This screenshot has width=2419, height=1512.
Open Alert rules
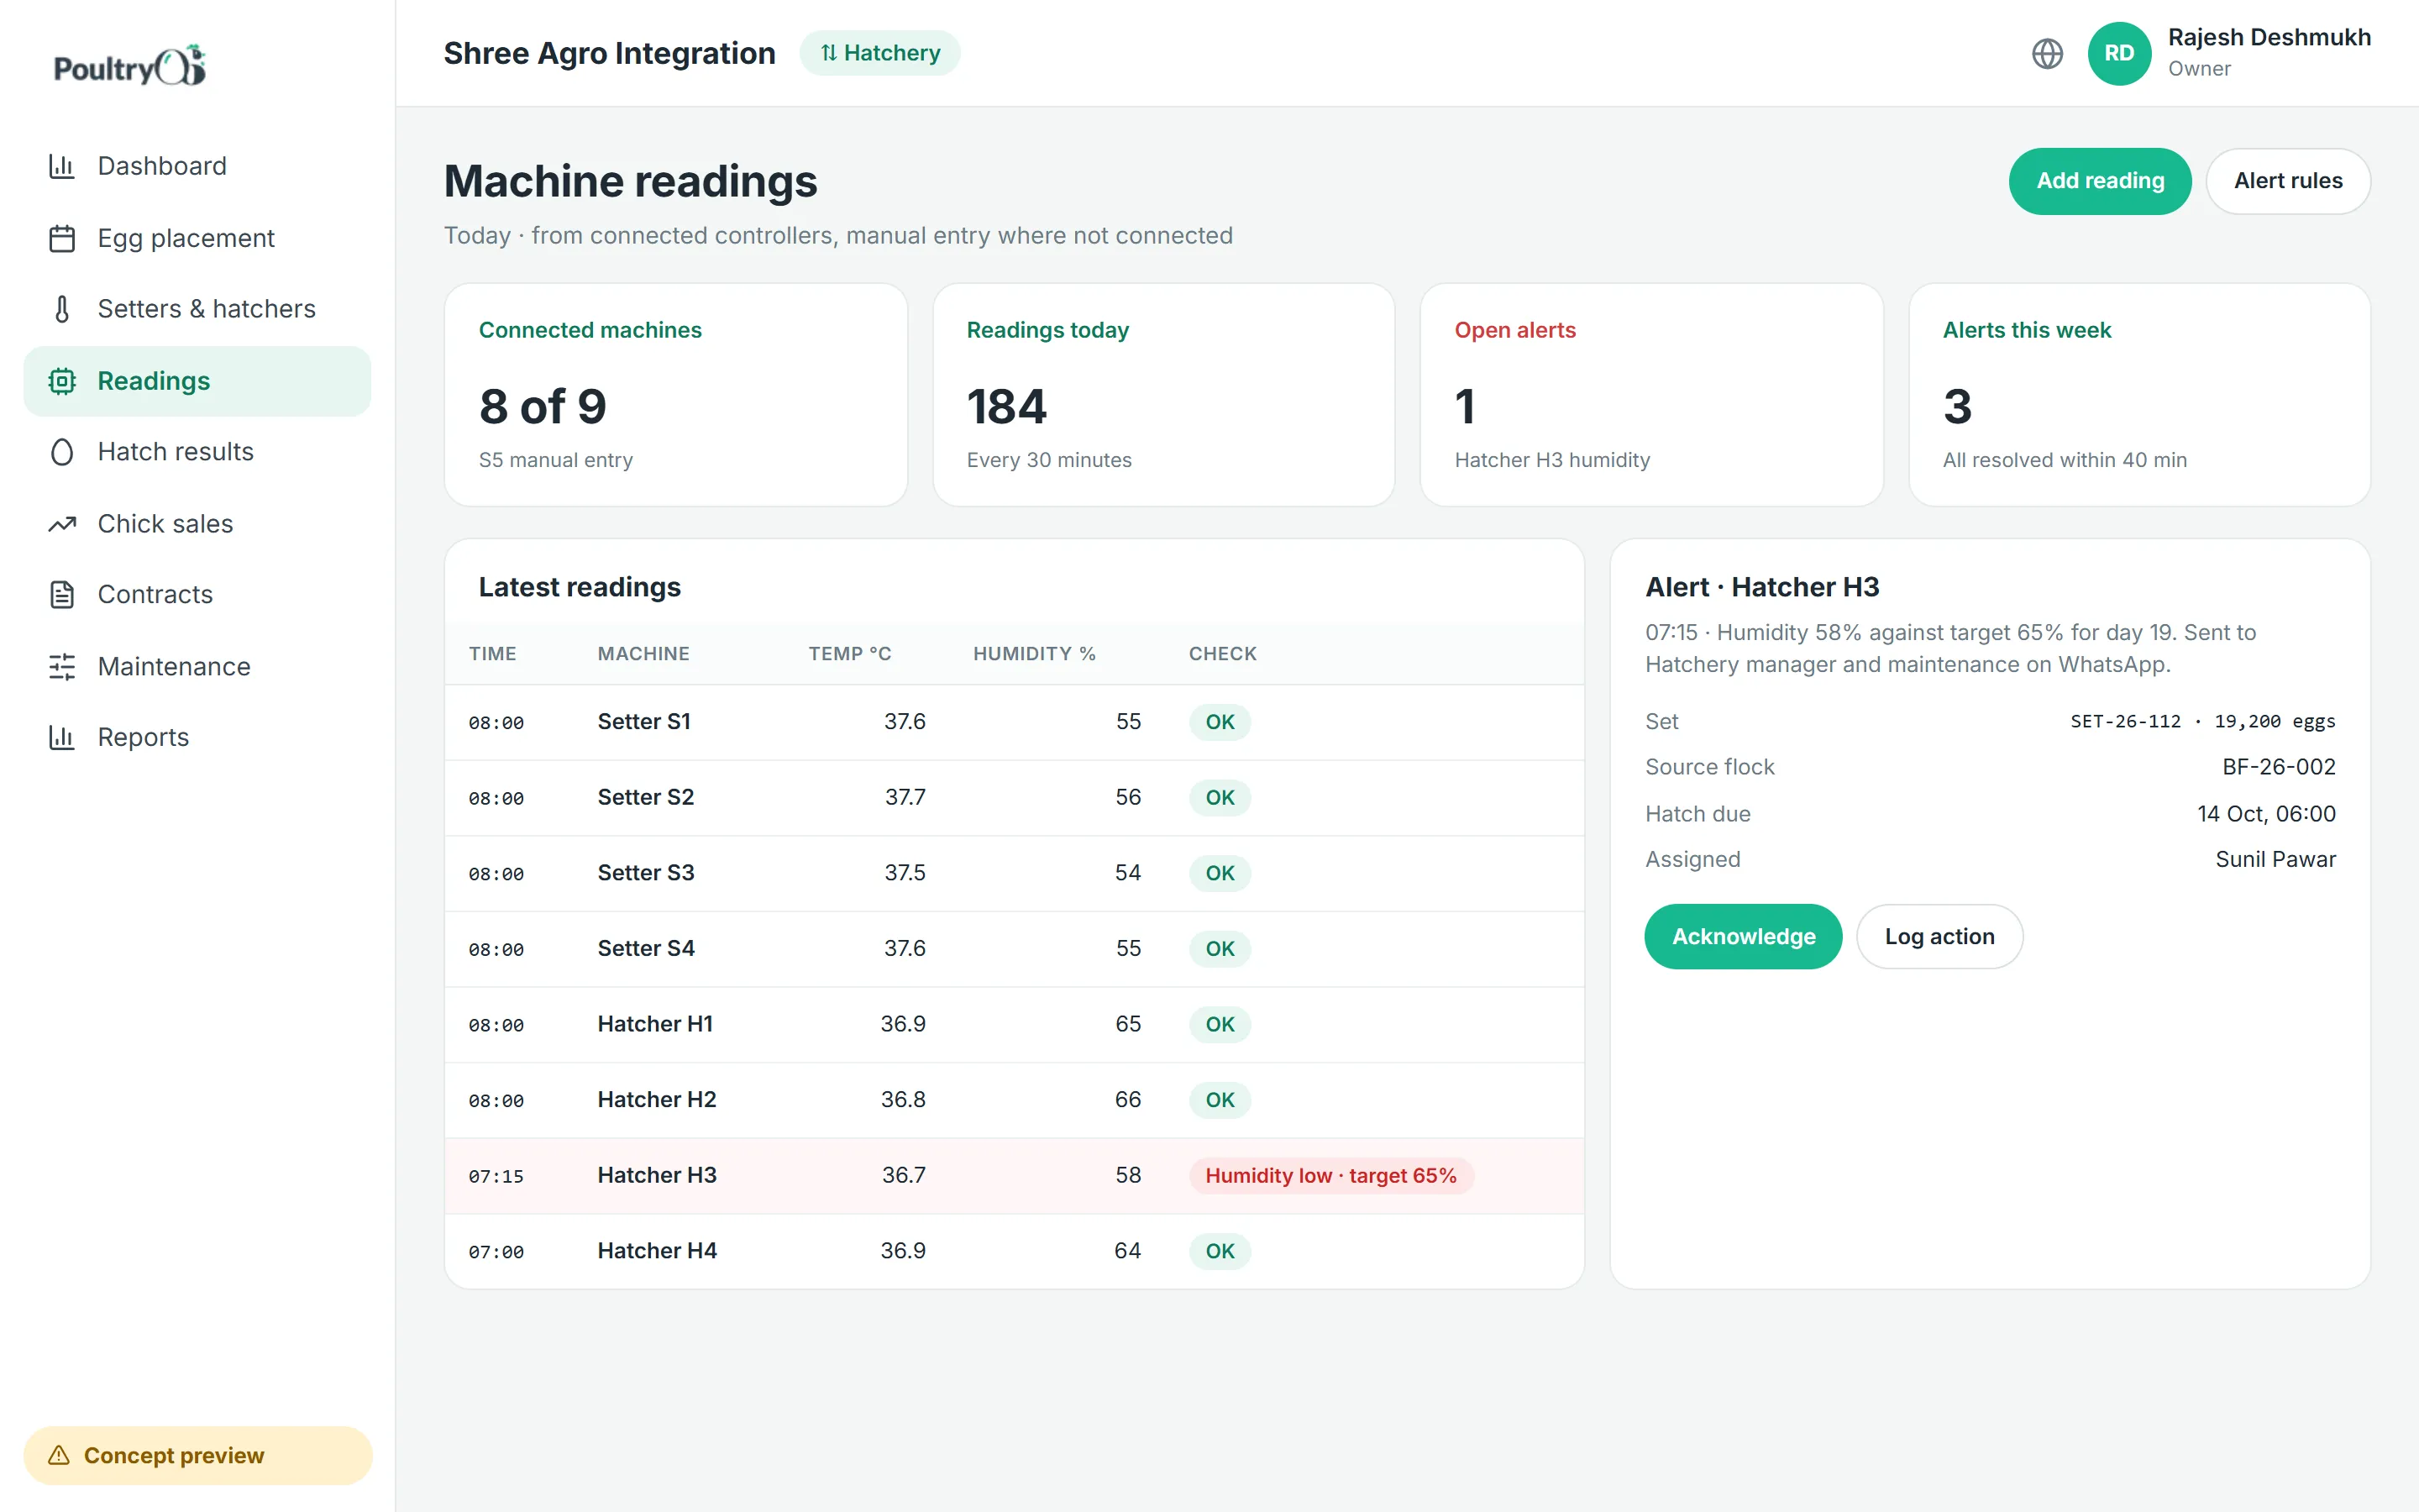tap(2288, 181)
